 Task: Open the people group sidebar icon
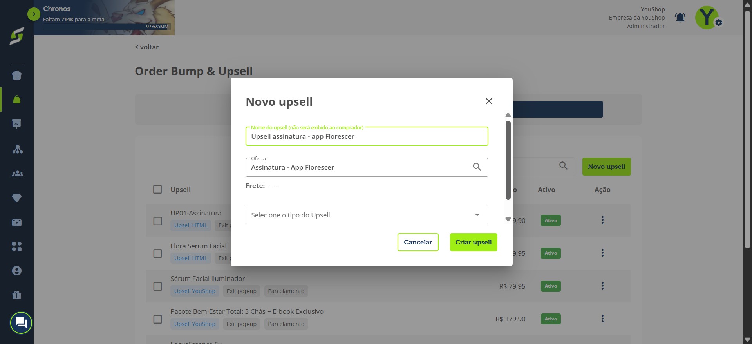(x=17, y=174)
